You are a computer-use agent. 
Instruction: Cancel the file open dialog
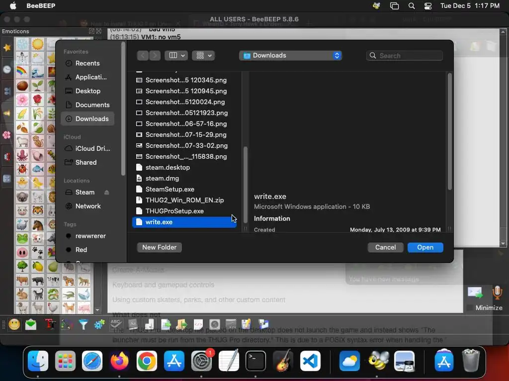click(x=385, y=247)
